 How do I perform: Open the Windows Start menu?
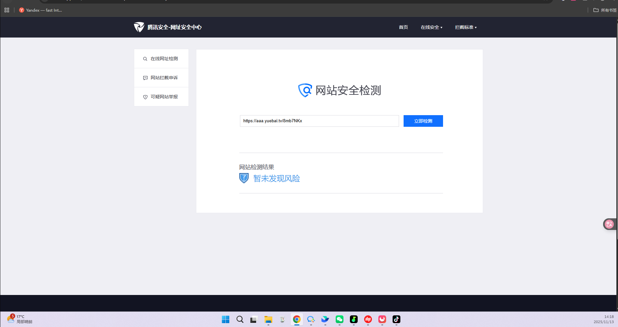[x=225, y=319]
